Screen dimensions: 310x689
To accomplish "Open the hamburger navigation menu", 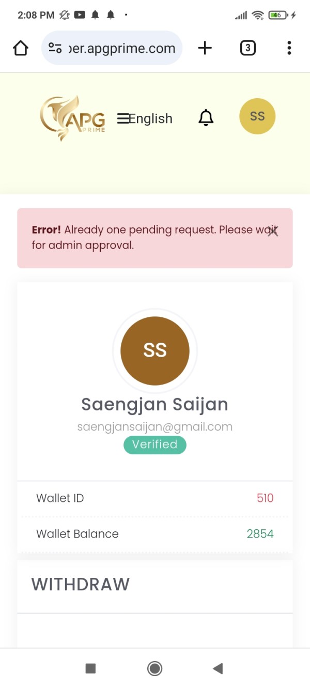I will [x=123, y=118].
